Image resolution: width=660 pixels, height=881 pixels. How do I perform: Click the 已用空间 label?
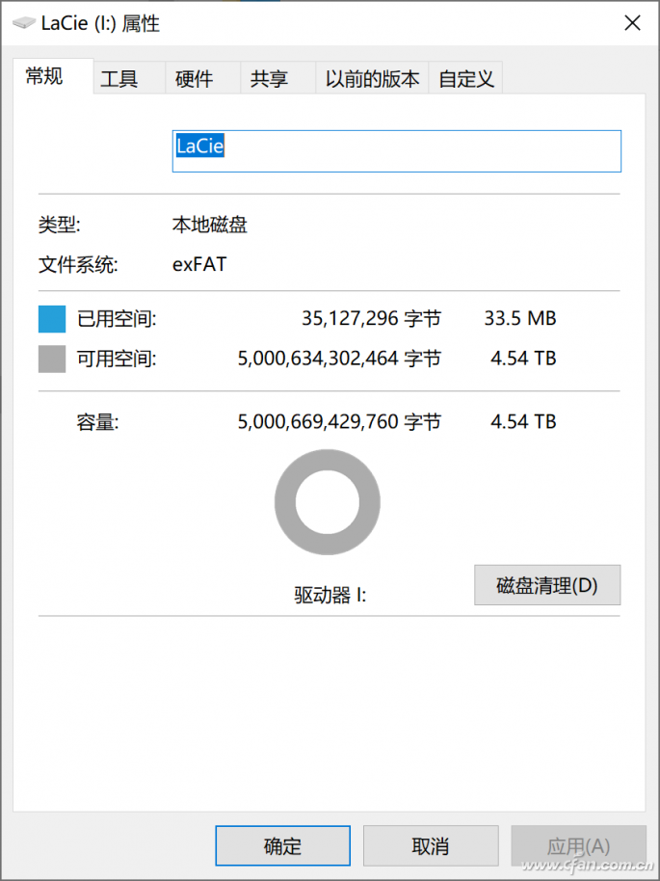point(117,319)
